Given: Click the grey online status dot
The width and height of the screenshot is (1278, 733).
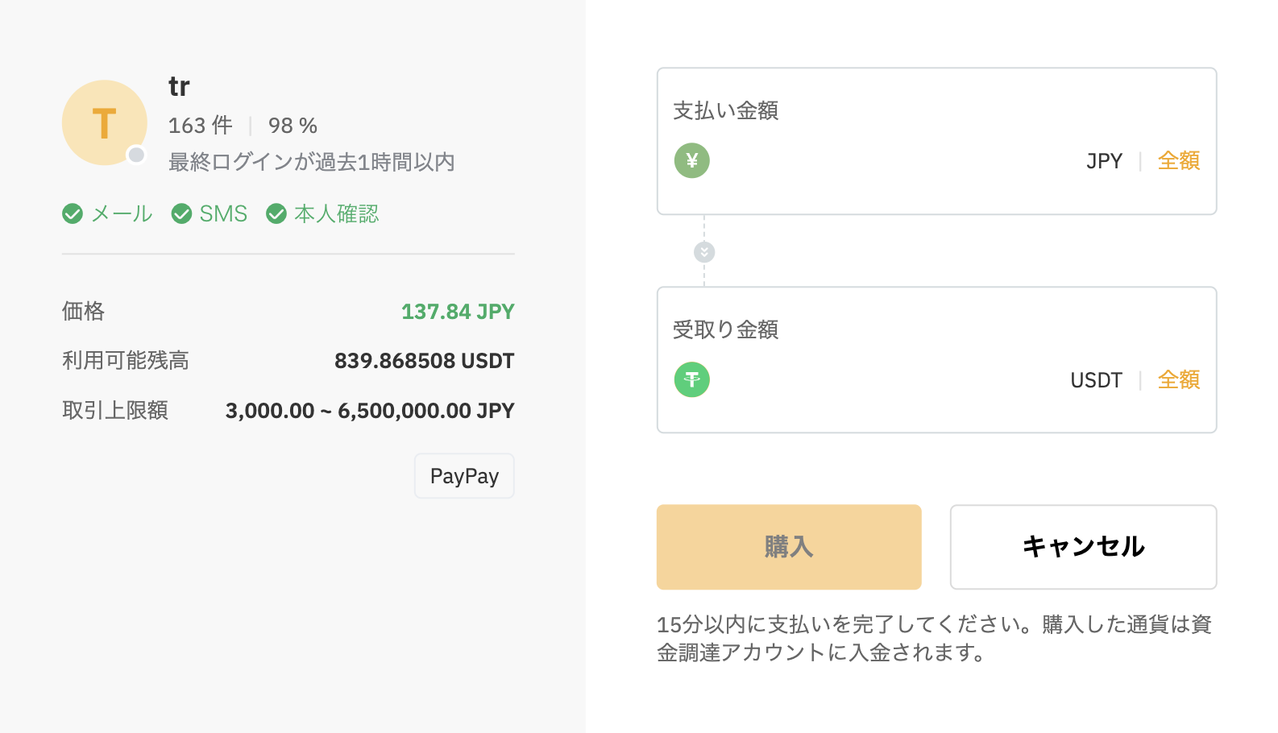Looking at the screenshot, I should (137, 155).
